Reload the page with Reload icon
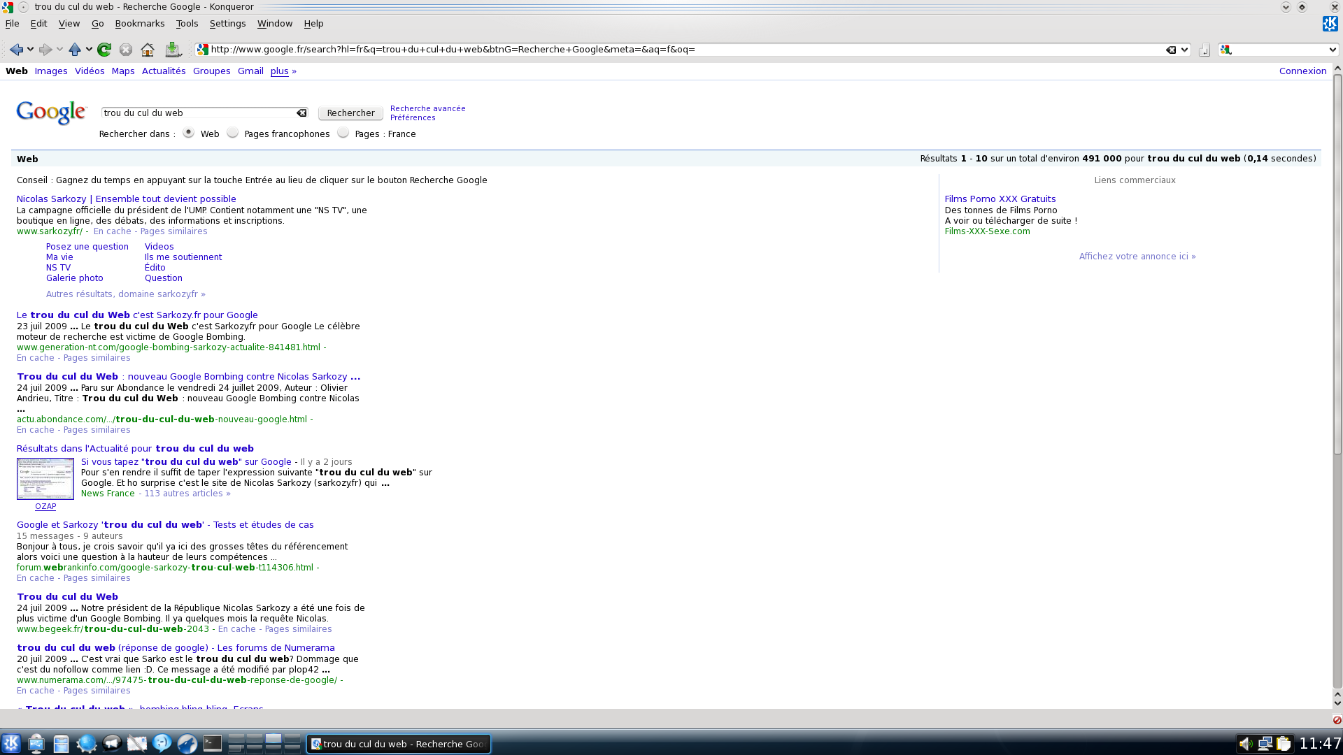 tap(104, 50)
